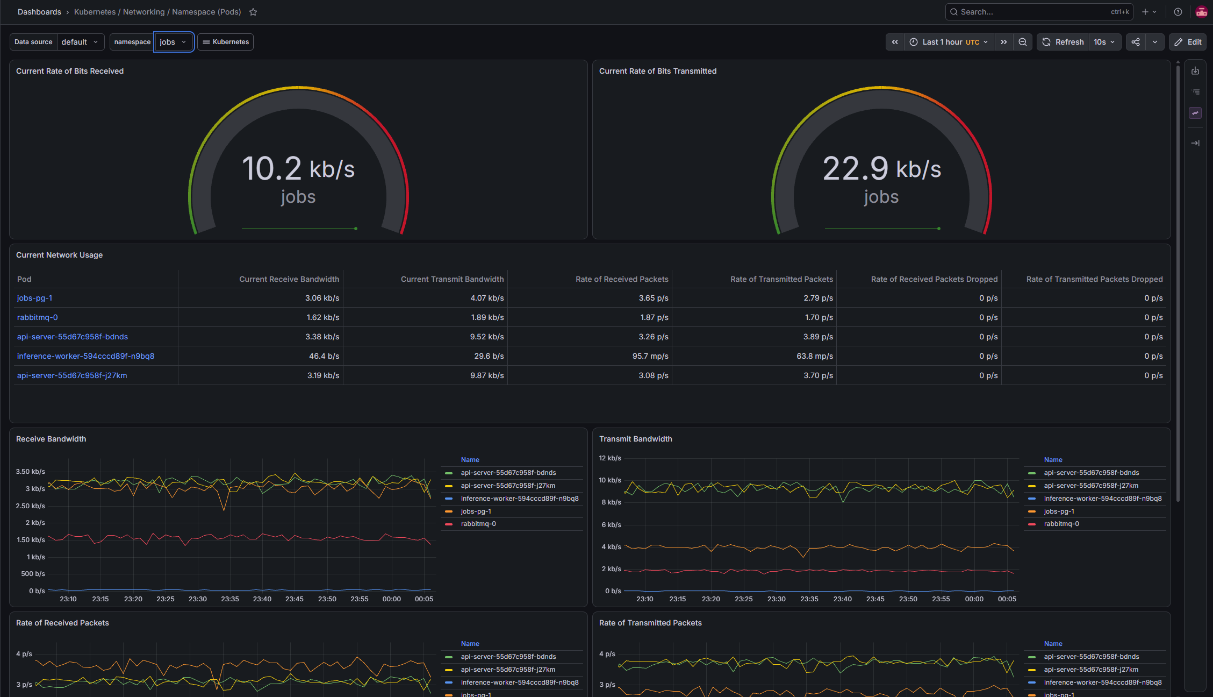1213x697 pixels.
Task: Toggle inference-worker series in Receive Bandwidth legend
Action: 519,499
